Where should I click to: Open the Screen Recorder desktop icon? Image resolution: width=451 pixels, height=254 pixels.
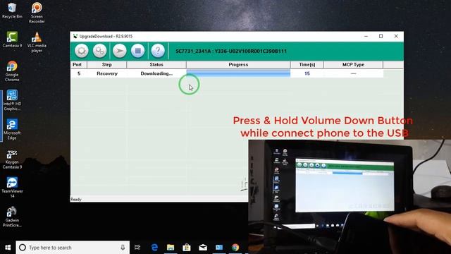pyautogui.click(x=37, y=13)
